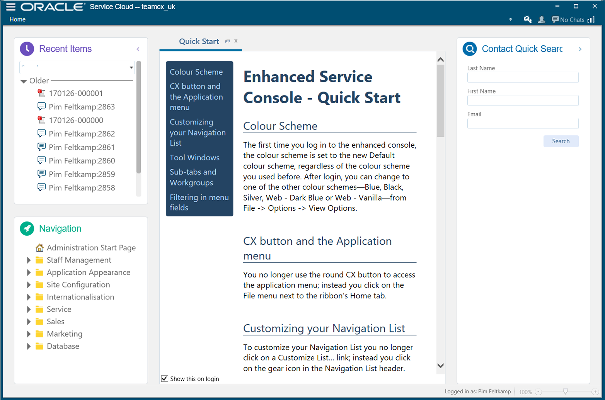Open the hamburger application menu
Image resolution: width=605 pixels, height=400 pixels.
click(11, 7)
